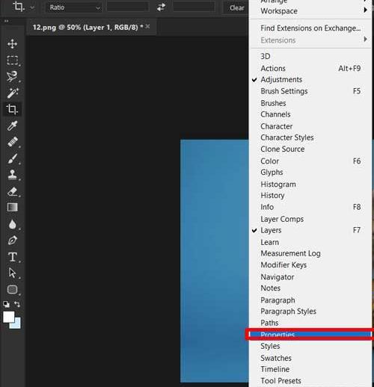Expand the Extensions submenu
This screenshot has height=387, width=374.
click(x=310, y=40)
